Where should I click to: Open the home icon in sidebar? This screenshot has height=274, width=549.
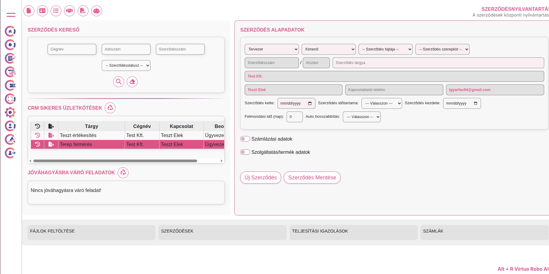click(10, 31)
